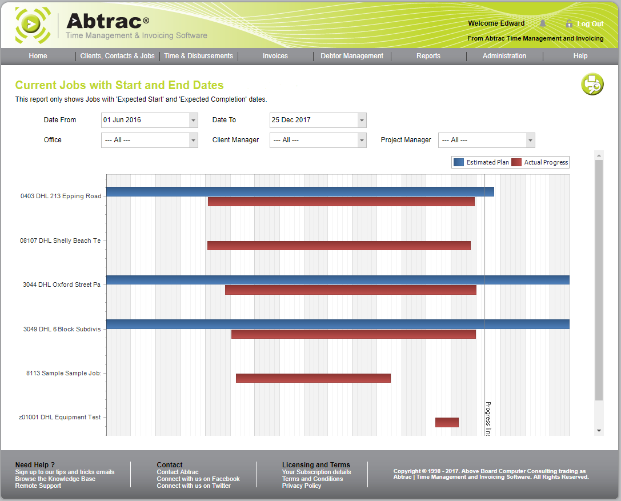Screen dimensions: 621x501
Task: Expand the Office dropdown
Action: tap(193, 140)
